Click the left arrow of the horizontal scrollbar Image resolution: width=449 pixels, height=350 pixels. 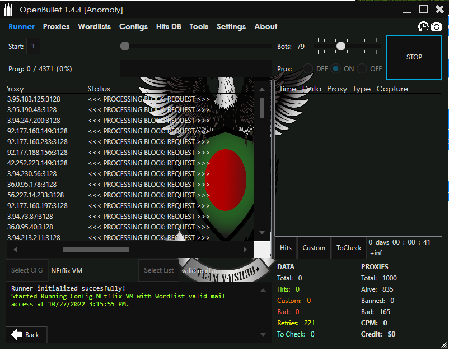coord(16,250)
